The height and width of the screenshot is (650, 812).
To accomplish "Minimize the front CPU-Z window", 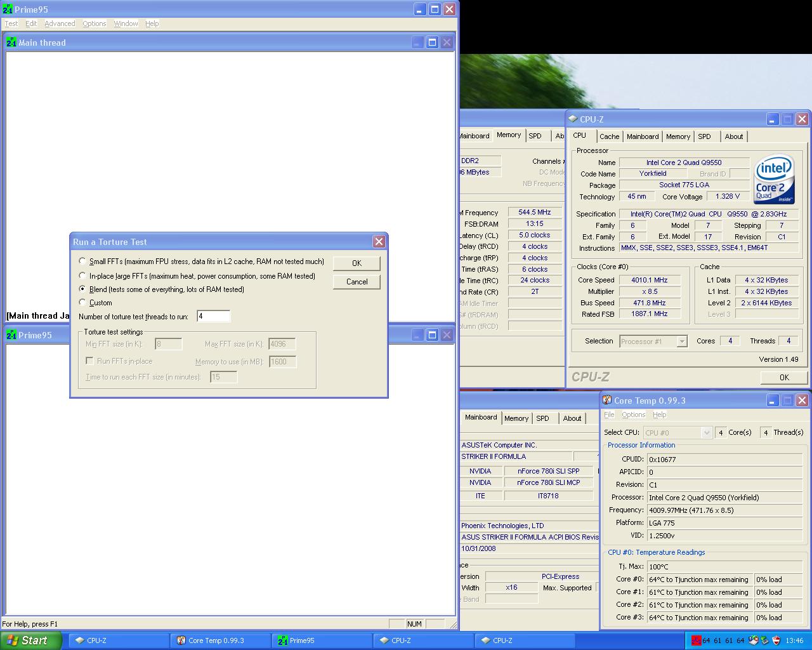I will click(x=772, y=119).
